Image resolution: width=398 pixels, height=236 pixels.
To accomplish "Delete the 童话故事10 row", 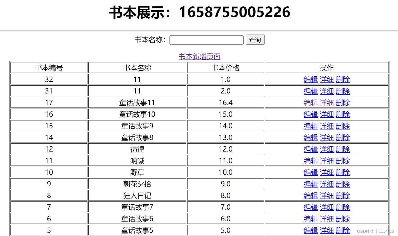I will [x=343, y=114].
